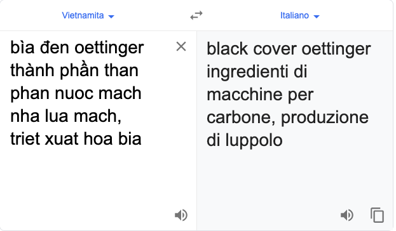Viewport: 396px width, 231px height.
Task: Listen to the Vietnamese source text
Action: pos(181,215)
